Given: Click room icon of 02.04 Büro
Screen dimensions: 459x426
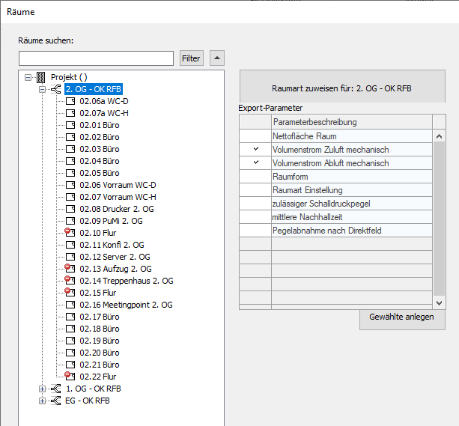Looking at the screenshot, I should 70,161.
